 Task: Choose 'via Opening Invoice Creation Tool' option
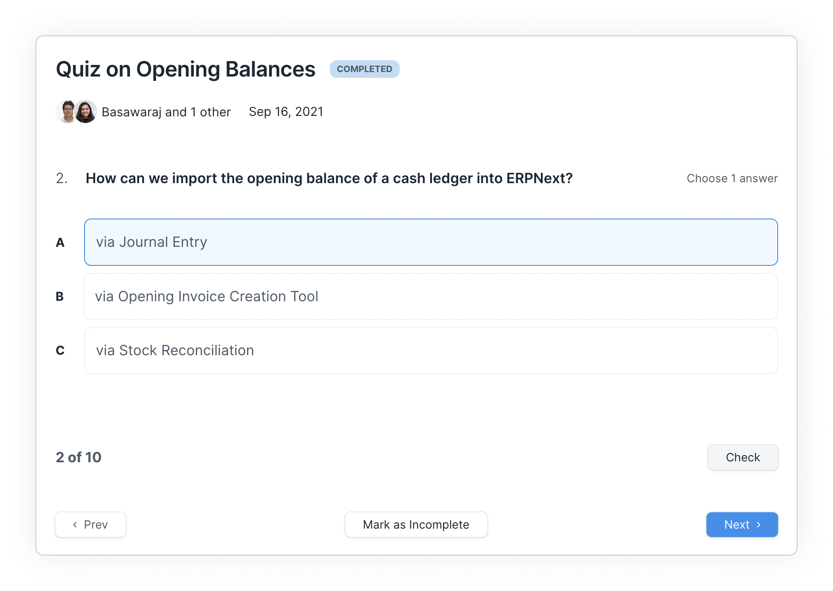coord(431,296)
